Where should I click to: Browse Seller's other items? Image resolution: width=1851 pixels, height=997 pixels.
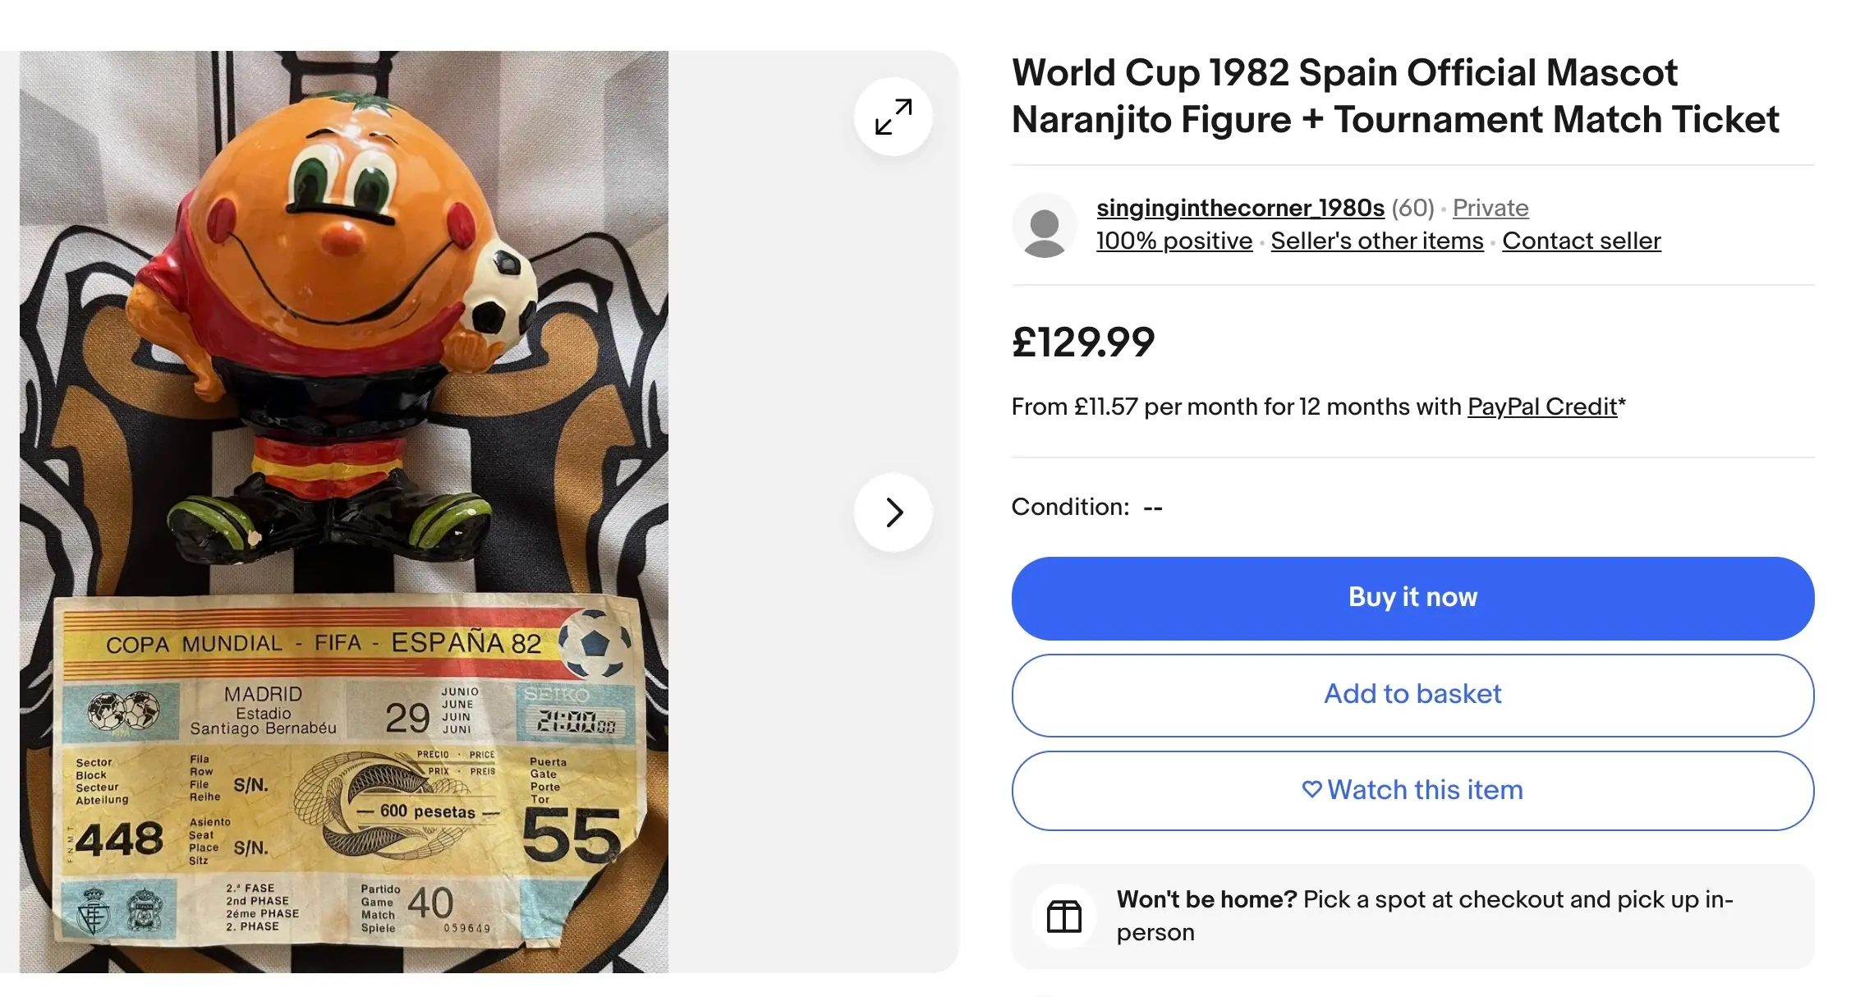coord(1376,241)
